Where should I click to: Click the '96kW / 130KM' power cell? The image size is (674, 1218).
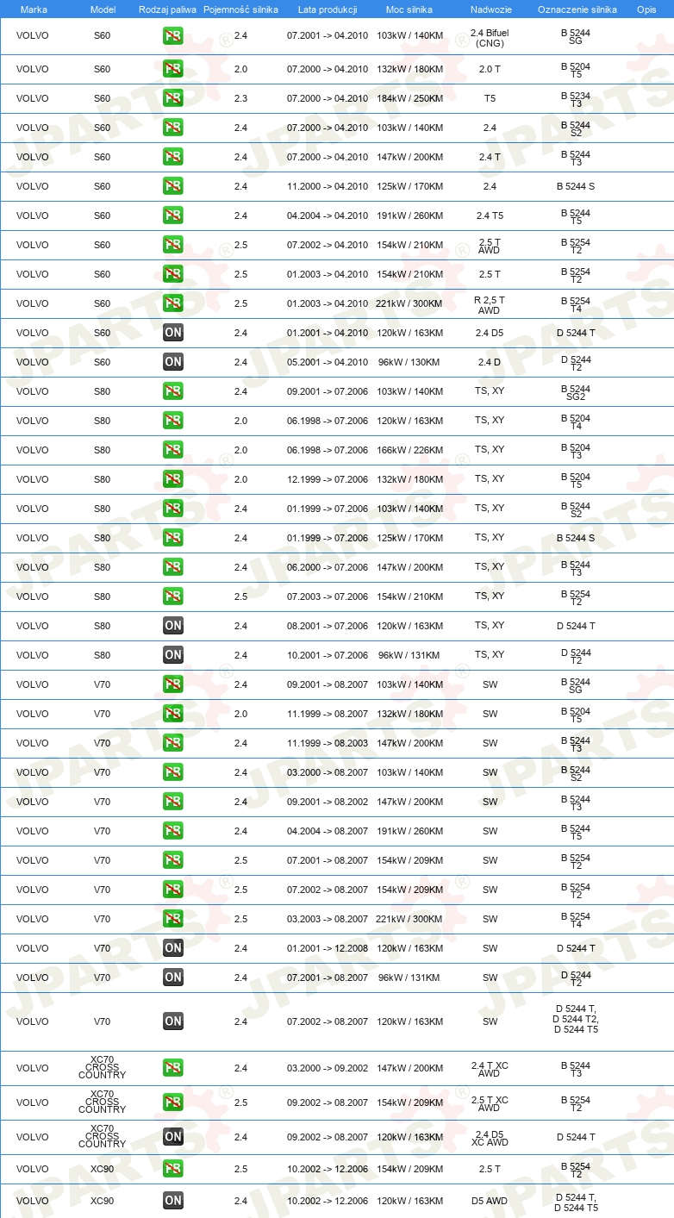[409, 362]
